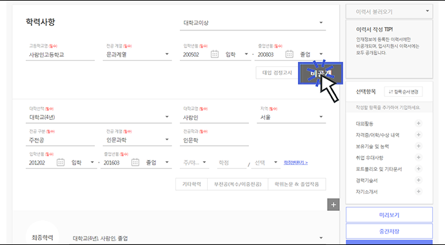Select the 부전공(복수/이중전공) tab

coord(237,184)
